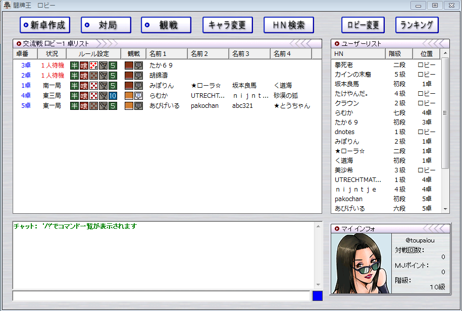This screenshot has height=311, width=462.
Task: Click the 半 rule icon for table 3卓
Action: click(x=75, y=65)
